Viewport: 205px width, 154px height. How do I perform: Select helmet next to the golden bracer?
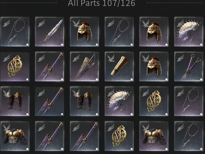pyautogui.click(x=154, y=66)
